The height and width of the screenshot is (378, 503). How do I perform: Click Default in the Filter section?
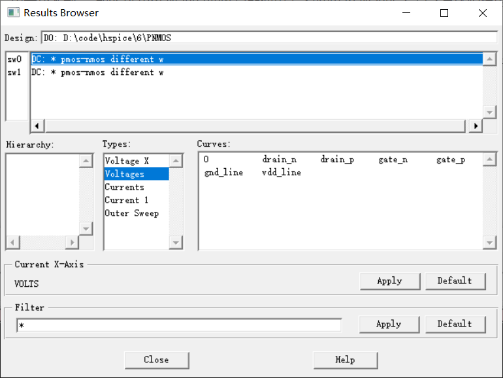455,324
